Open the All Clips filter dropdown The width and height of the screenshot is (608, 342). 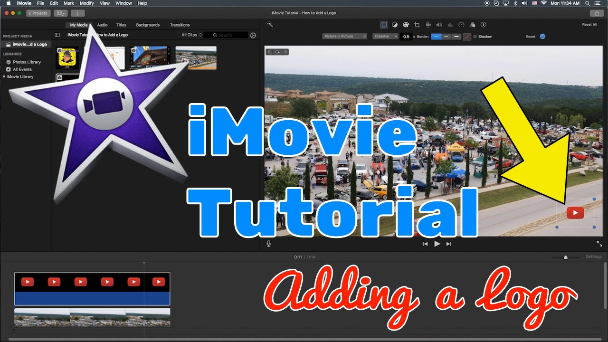tap(191, 35)
